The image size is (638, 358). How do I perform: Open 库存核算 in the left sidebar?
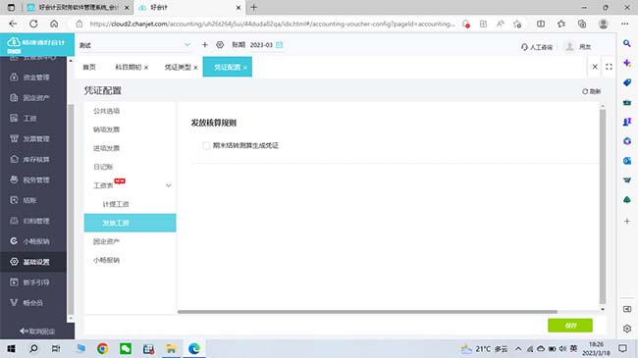[x=35, y=159]
